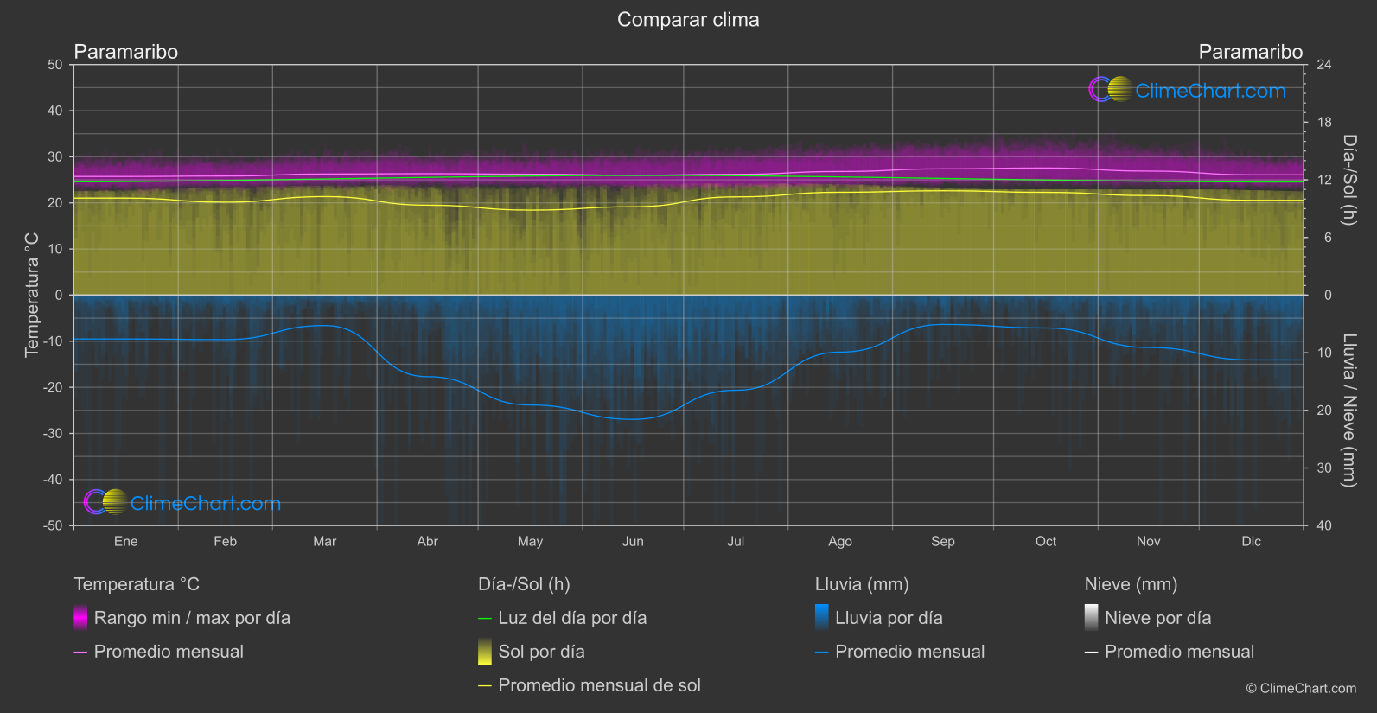Image resolution: width=1377 pixels, height=713 pixels.
Task: Click the 'Feb' month label
Action: coord(226,541)
